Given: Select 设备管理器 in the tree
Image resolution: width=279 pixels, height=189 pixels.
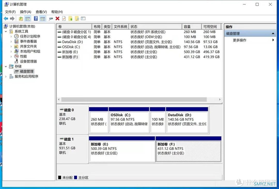Looking at the screenshot, I should tap(28, 61).
